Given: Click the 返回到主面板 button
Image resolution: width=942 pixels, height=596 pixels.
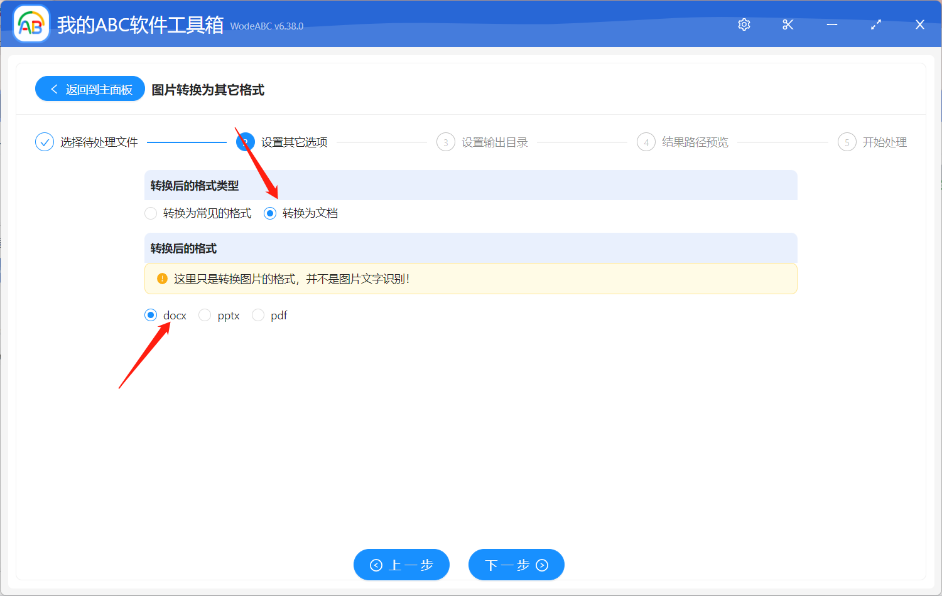Looking at the screenshot, I should click(90, 88).
